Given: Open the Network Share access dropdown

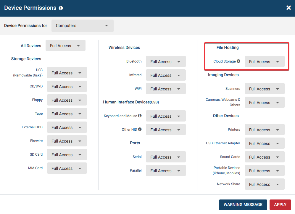Looking at the screenshot, I should click(x=265, y=184).
